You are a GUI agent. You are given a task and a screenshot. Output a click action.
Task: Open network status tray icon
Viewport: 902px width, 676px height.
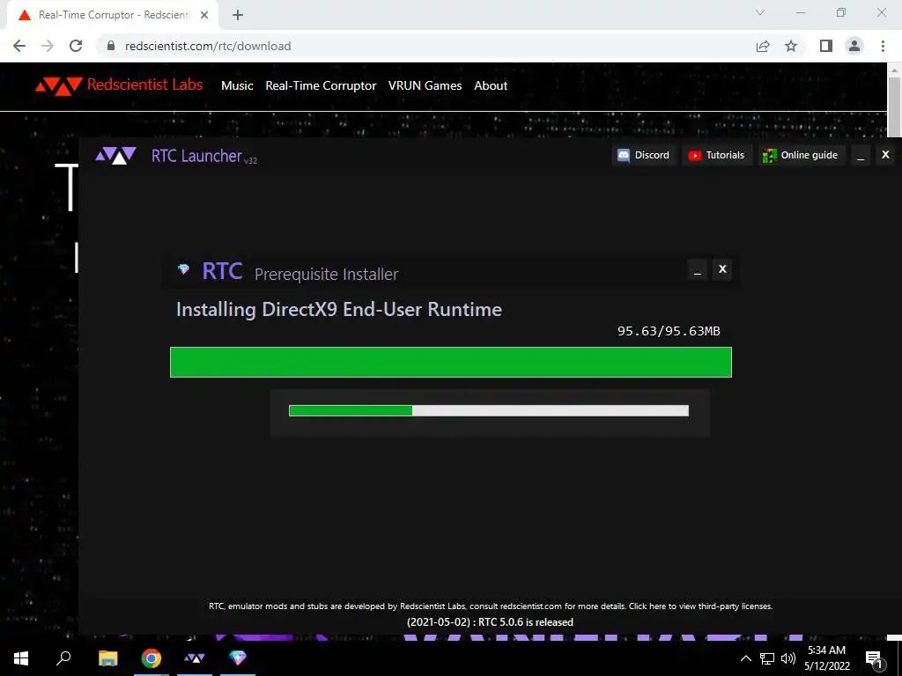click(x=767, y=658)
